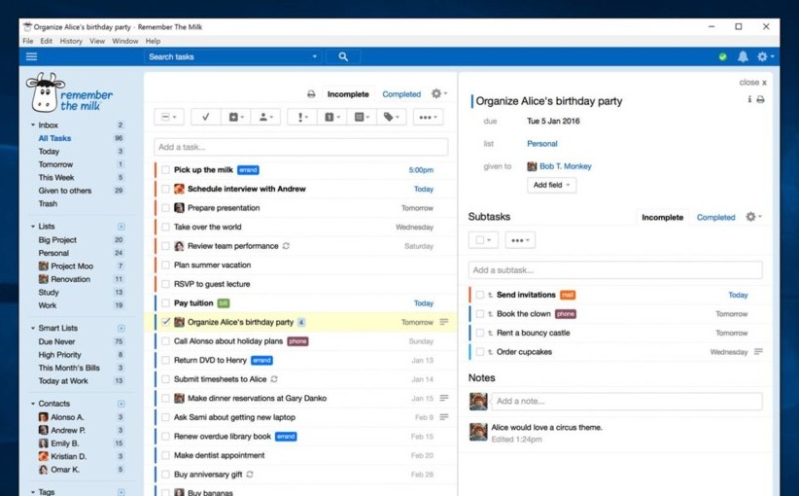Image resolution: width=799 pixels, height=496 pixels.
Task: Open the tag toolbar button
Action: (x=392, y=118)
